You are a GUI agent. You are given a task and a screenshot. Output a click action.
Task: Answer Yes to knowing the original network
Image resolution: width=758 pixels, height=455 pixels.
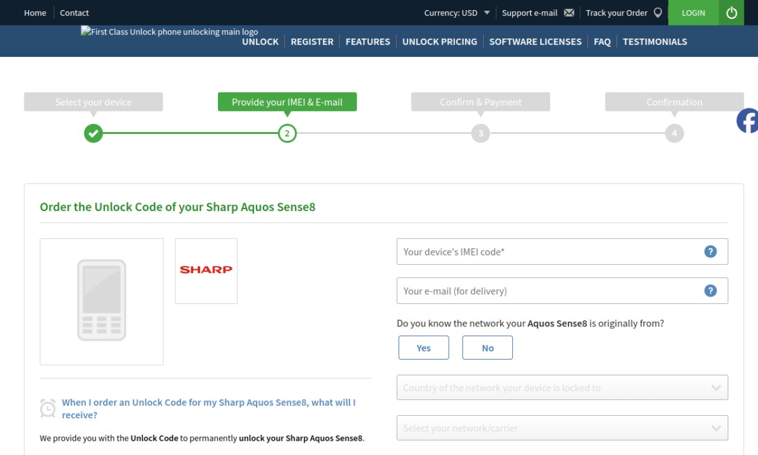point(423,348)
